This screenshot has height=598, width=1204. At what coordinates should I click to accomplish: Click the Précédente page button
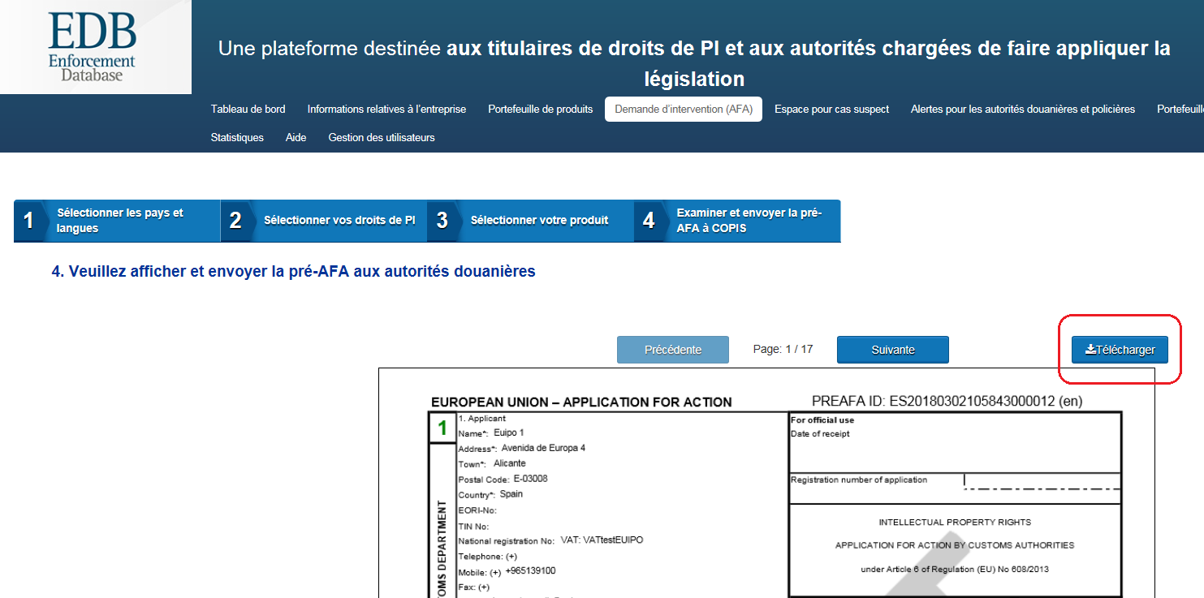(673, 350)
